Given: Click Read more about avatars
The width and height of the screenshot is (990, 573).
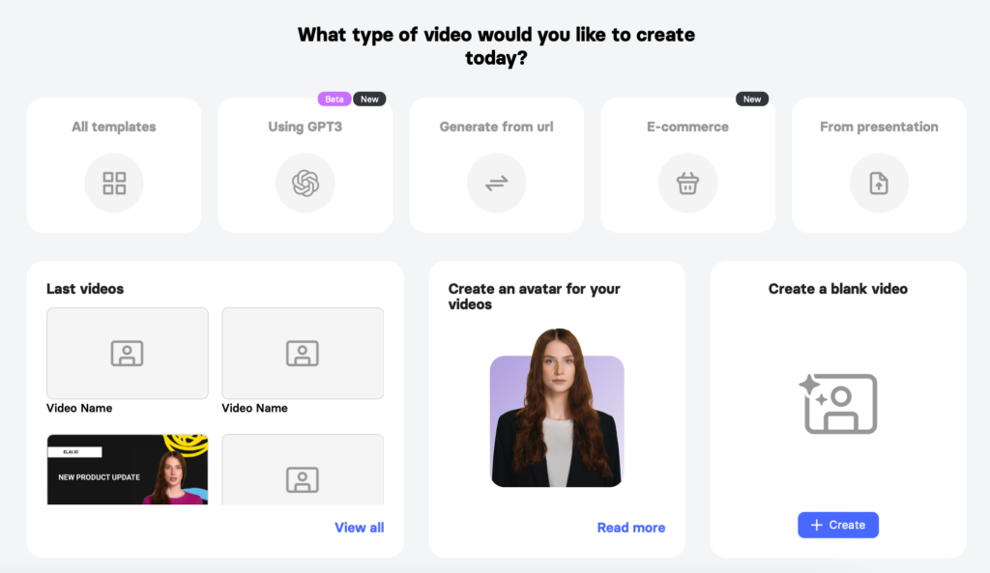Looking at the screenshot, I should pos(631,527).
